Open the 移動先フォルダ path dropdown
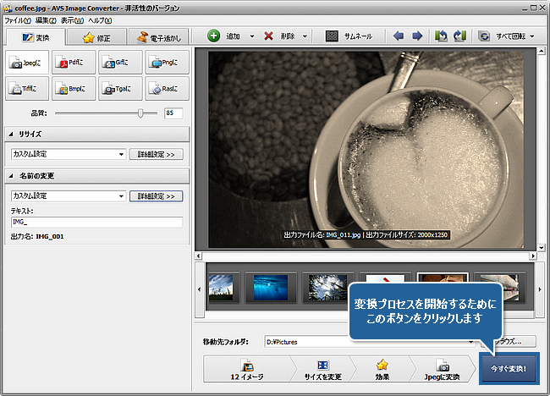 click(471, 342)
